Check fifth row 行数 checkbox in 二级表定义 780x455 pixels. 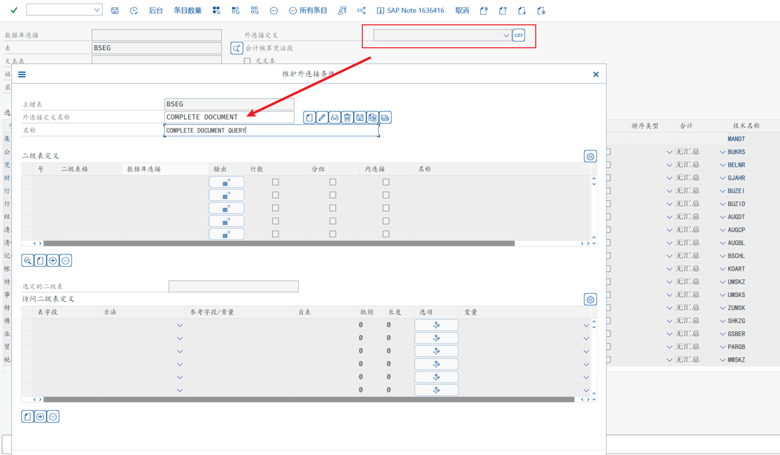275,234
